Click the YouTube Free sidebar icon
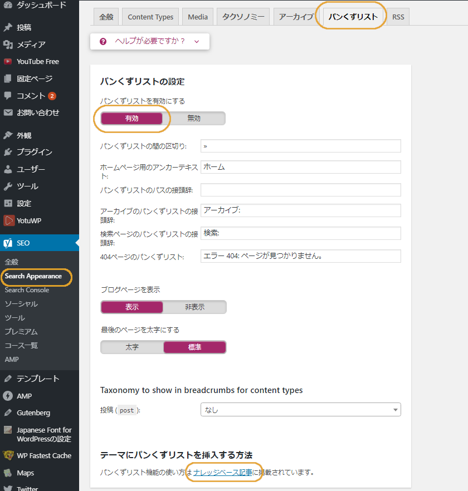The height and width of the screenshot is (491, 468). (x=8, y=62)
